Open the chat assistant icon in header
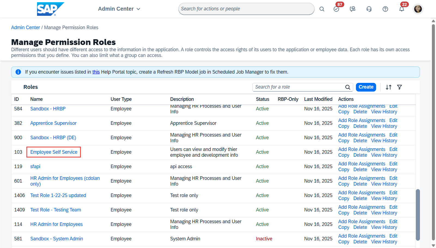Screen dimensions: 436x248 click(353, 9)
